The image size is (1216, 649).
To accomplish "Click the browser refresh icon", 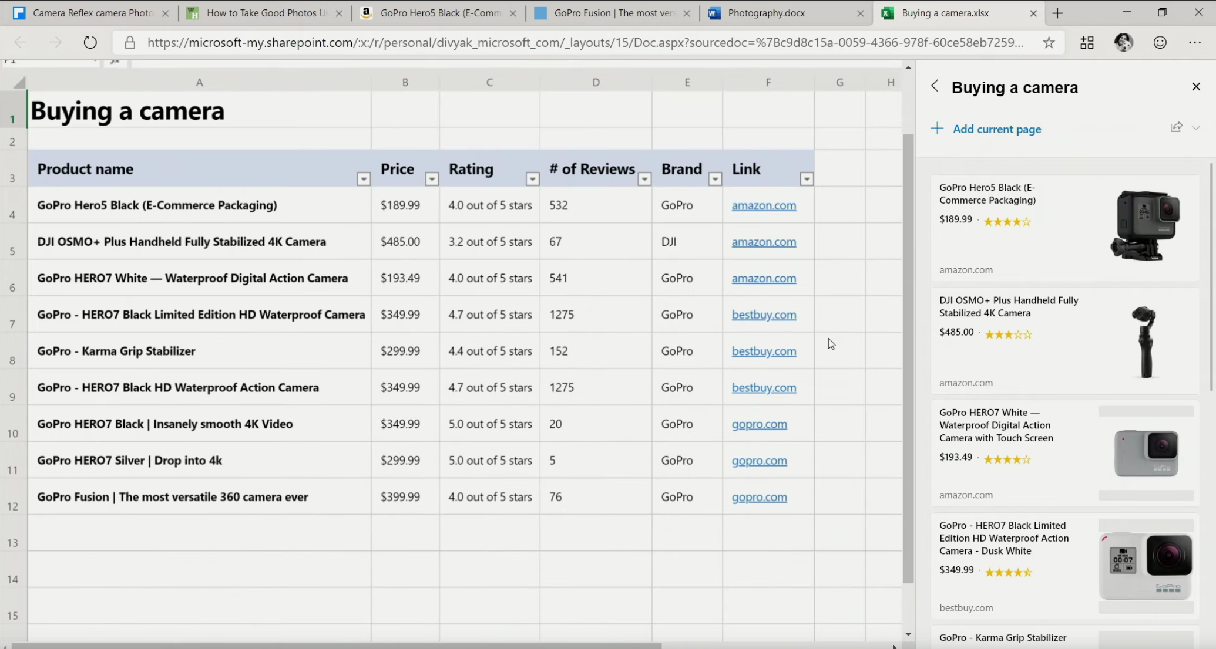I will 90,42.
